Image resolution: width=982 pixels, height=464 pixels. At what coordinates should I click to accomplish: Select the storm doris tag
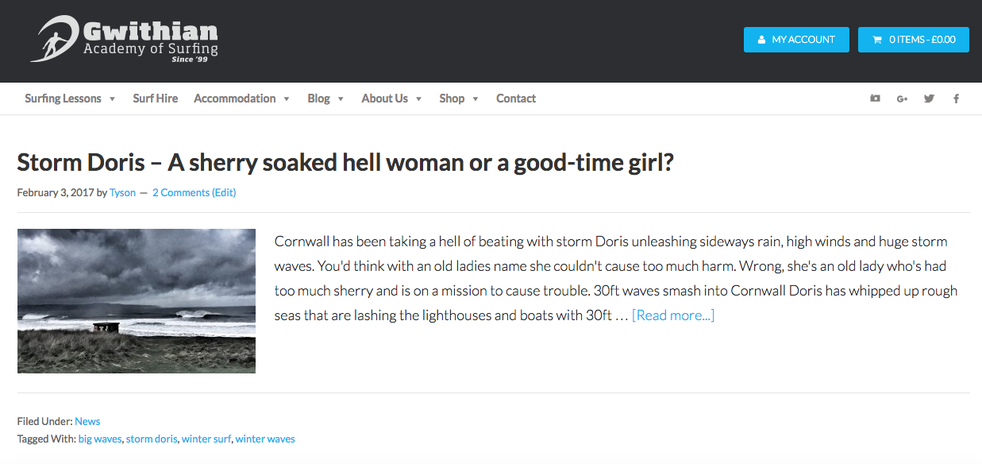pyautogui.click(x=152, y=439)
